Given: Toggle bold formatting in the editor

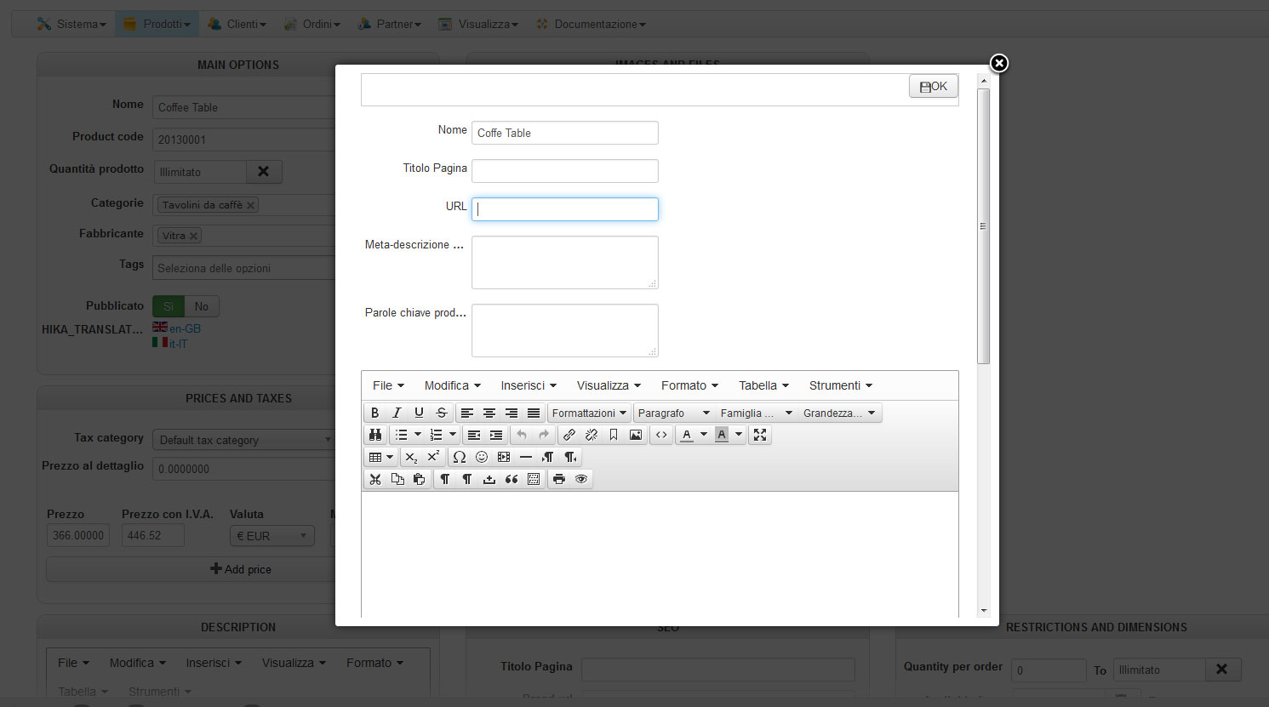Looking at the screenshot, I should [x=374, y=413].
